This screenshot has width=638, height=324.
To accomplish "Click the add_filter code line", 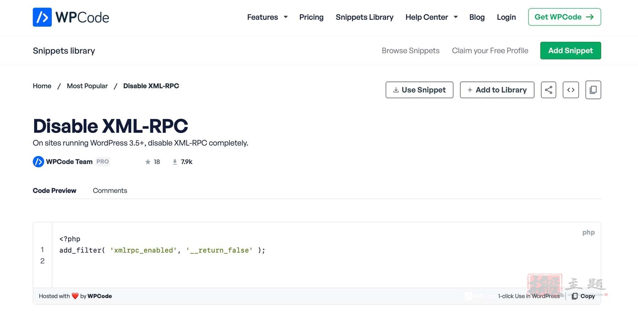I will tap(162, 250).
